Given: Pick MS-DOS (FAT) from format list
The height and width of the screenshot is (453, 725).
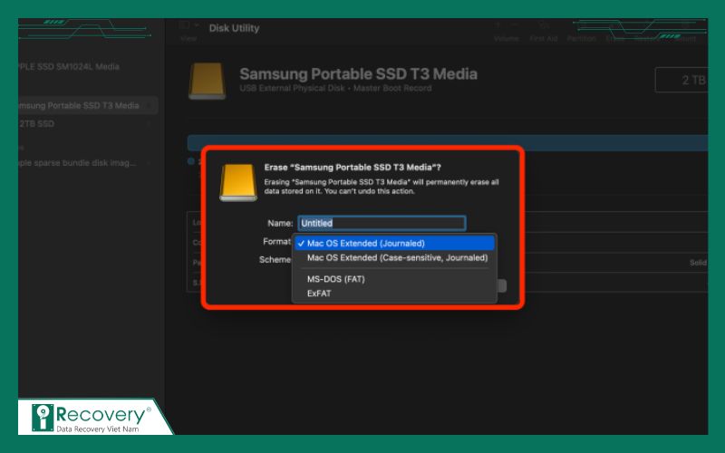Looking at the screenshot, I should click(x=335, y=279).
